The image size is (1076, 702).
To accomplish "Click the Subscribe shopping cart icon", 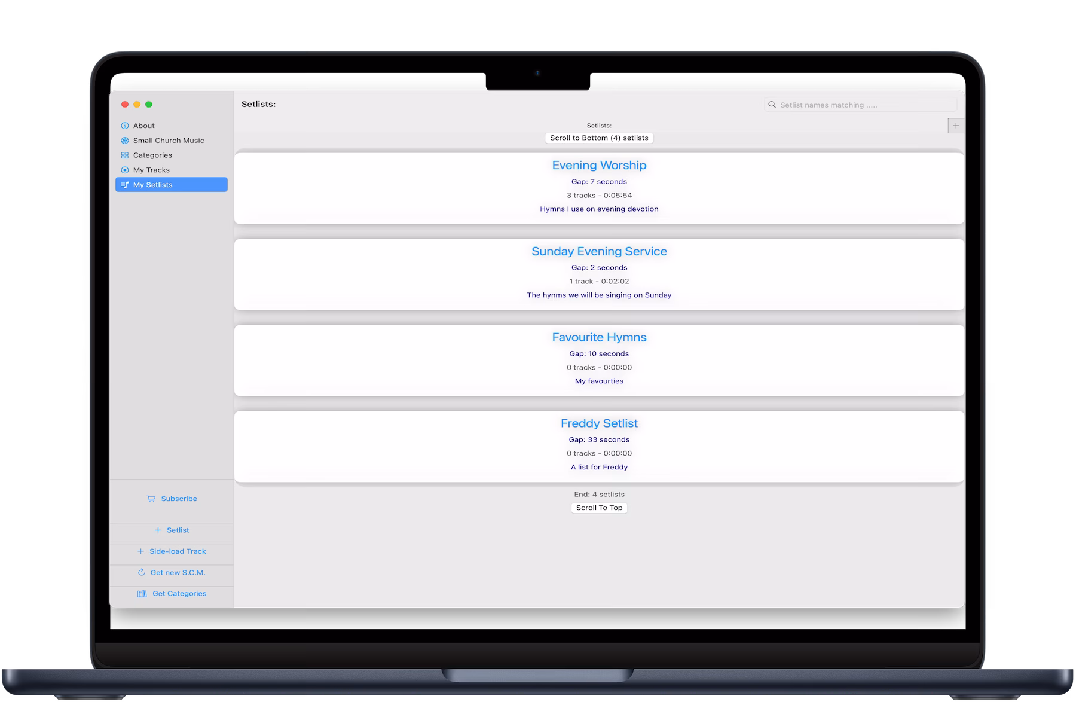I will pos(151,498).
